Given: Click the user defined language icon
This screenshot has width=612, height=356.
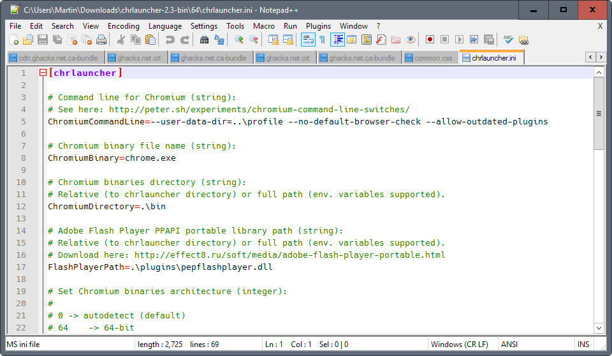Looking at the screenshot, I should click(352, 40).
